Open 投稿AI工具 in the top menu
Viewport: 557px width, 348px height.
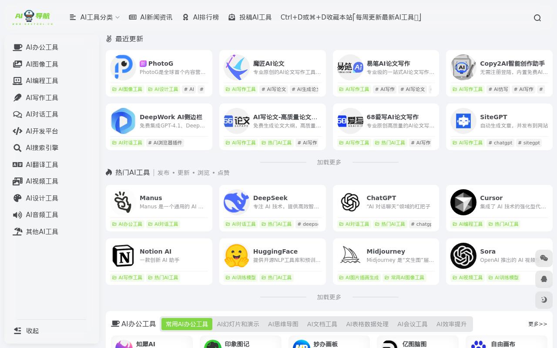coord(250,17)
